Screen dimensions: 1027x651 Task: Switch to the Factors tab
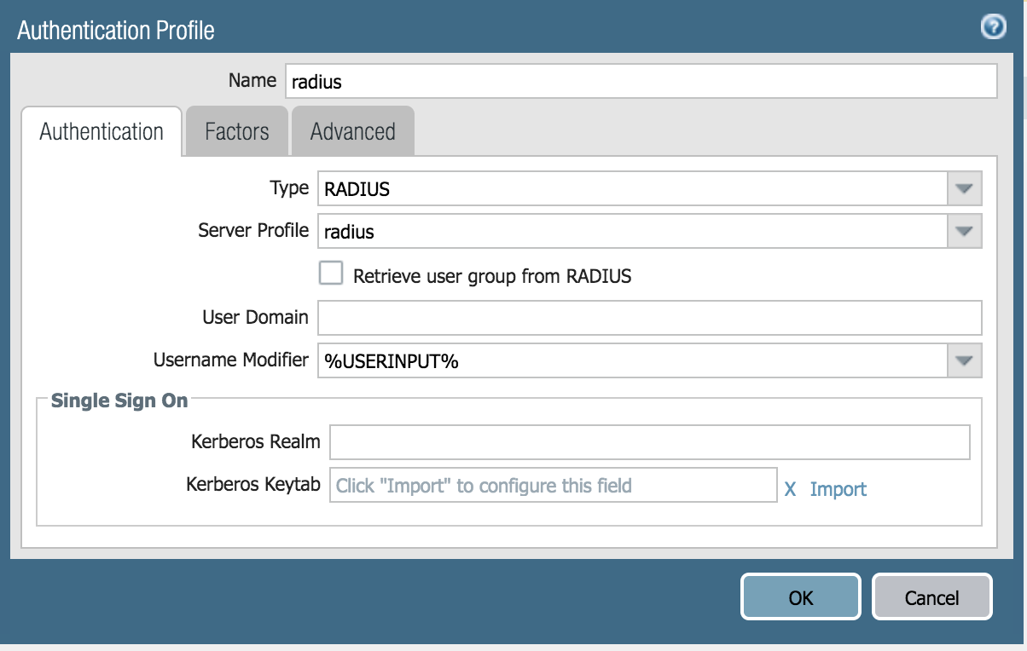(x=237, y=132)
